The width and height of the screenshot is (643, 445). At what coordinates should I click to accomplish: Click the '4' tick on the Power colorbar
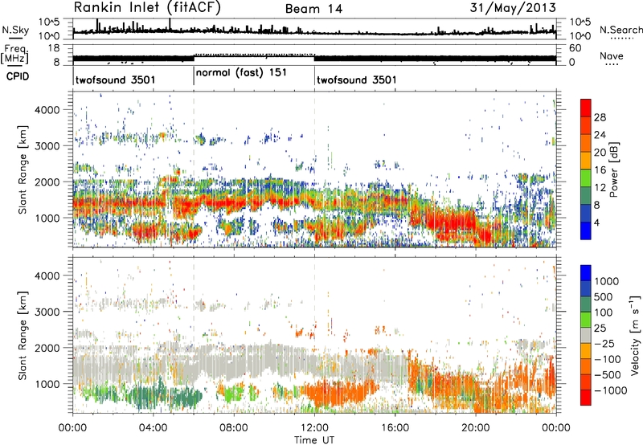(596, 222)
